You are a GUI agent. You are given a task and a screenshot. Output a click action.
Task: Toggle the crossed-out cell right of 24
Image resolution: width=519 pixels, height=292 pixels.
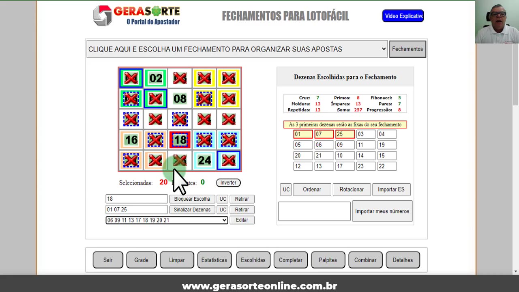[229, 161]
